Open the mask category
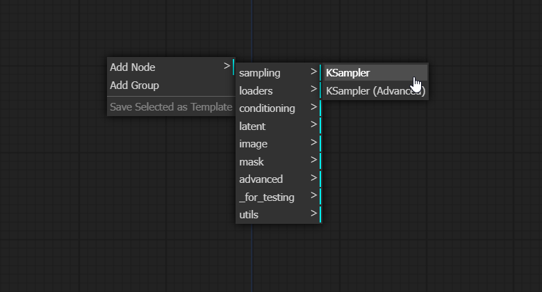Image resolution: width=542 pixels, height=292 pixels. (279, 162)
